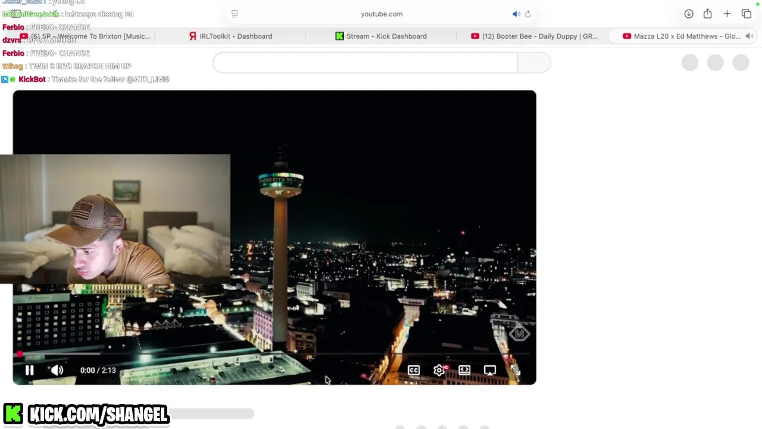Open a new Safari tab
The height and width of the screenshot is (429, 762).
coord(727,14)
